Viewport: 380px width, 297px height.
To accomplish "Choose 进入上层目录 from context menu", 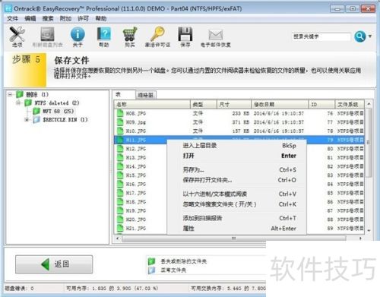I will point(236,146).
